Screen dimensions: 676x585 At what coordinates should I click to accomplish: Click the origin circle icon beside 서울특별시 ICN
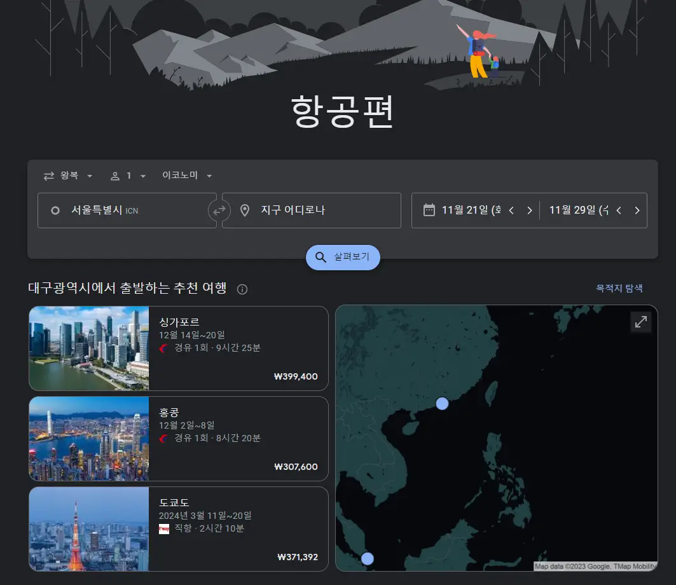[55, 210]
